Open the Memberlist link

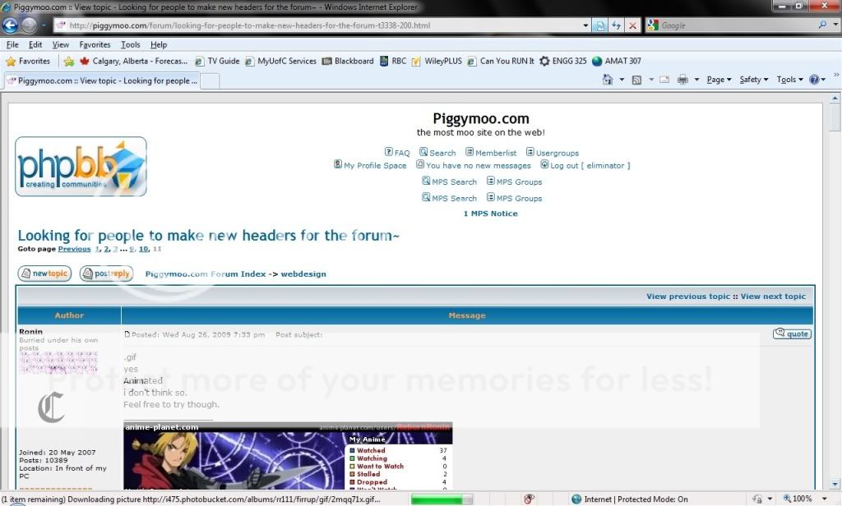[491, 153]
